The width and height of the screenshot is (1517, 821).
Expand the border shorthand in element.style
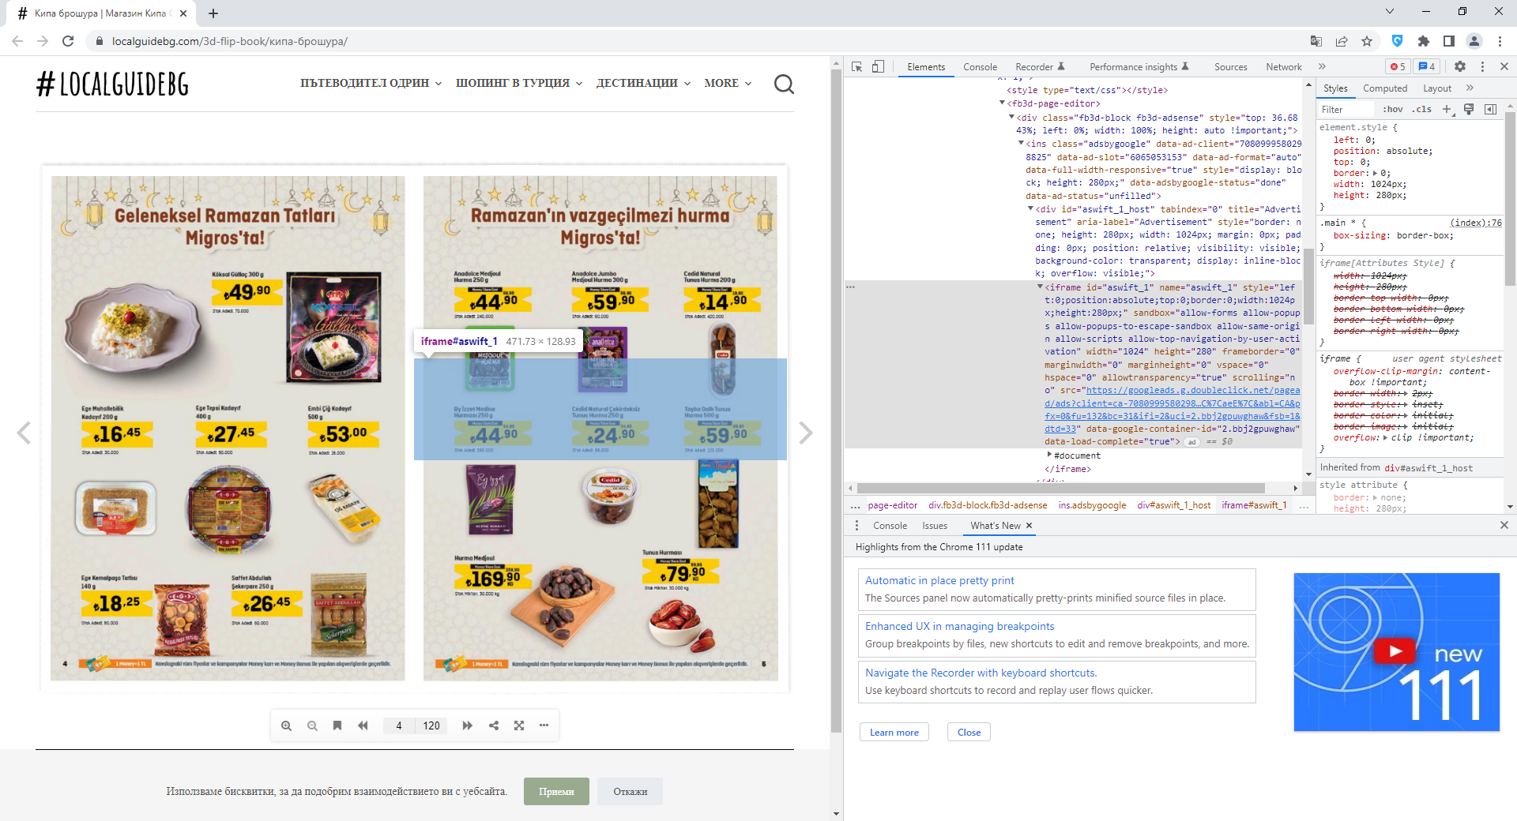[x=1375, y=174]
